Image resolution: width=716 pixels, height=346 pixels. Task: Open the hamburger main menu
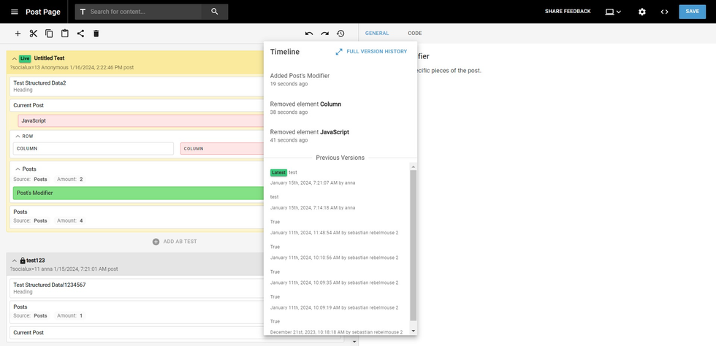point(14,12)
